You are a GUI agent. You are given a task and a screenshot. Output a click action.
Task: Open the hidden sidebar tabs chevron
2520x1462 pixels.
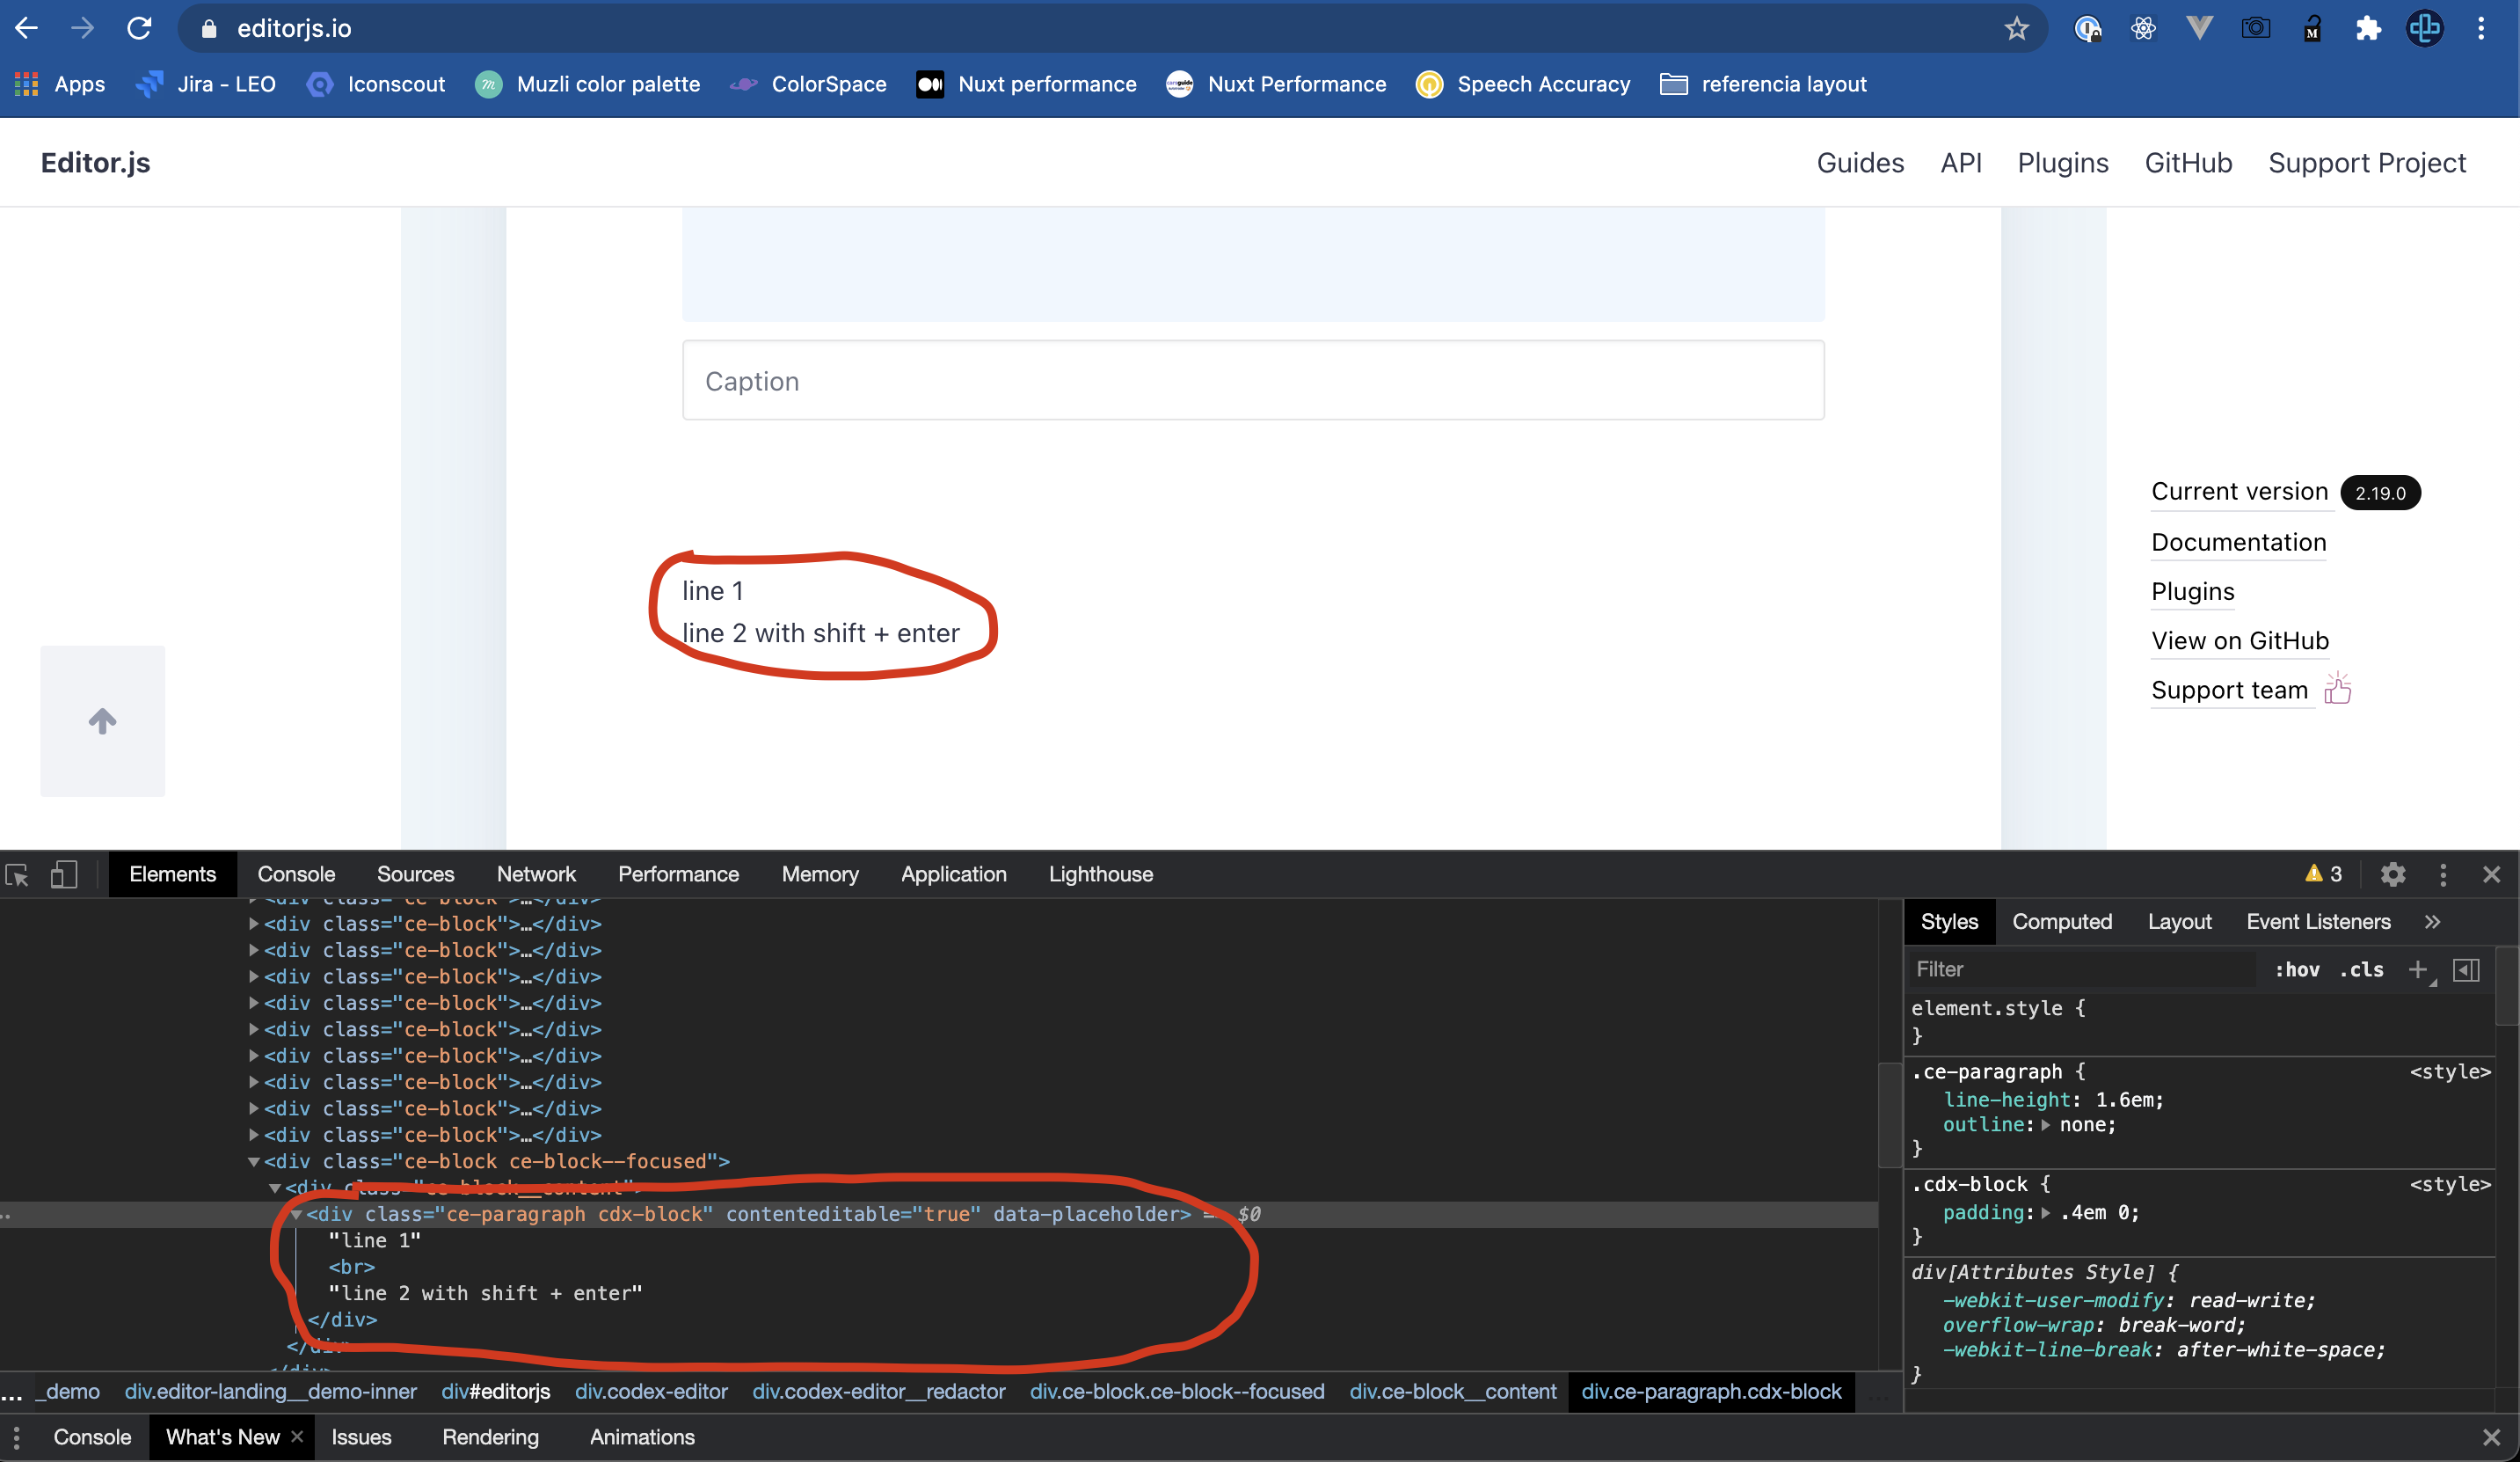(2434, 922)
